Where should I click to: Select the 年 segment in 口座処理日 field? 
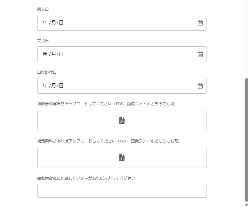(x=45, y=85)
